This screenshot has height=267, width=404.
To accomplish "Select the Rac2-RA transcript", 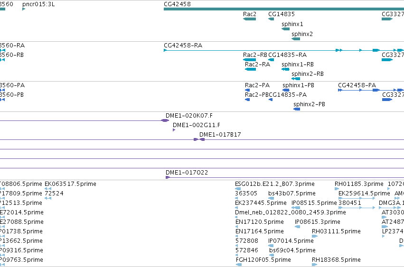I will pyautogui.click(x=251, y=69).
